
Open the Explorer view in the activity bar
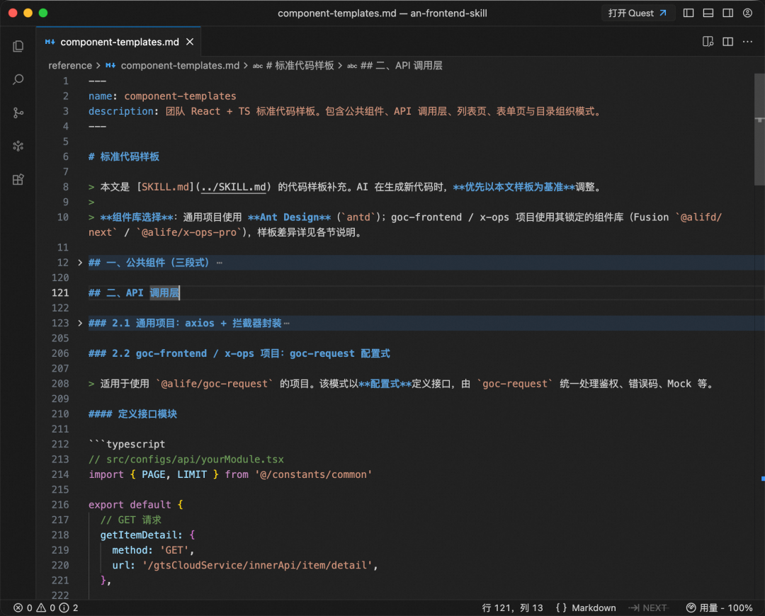(x=18, y=46)
